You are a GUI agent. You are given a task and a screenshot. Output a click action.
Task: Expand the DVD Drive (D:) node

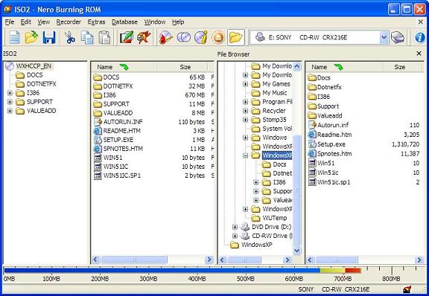[x=235, y=227]
